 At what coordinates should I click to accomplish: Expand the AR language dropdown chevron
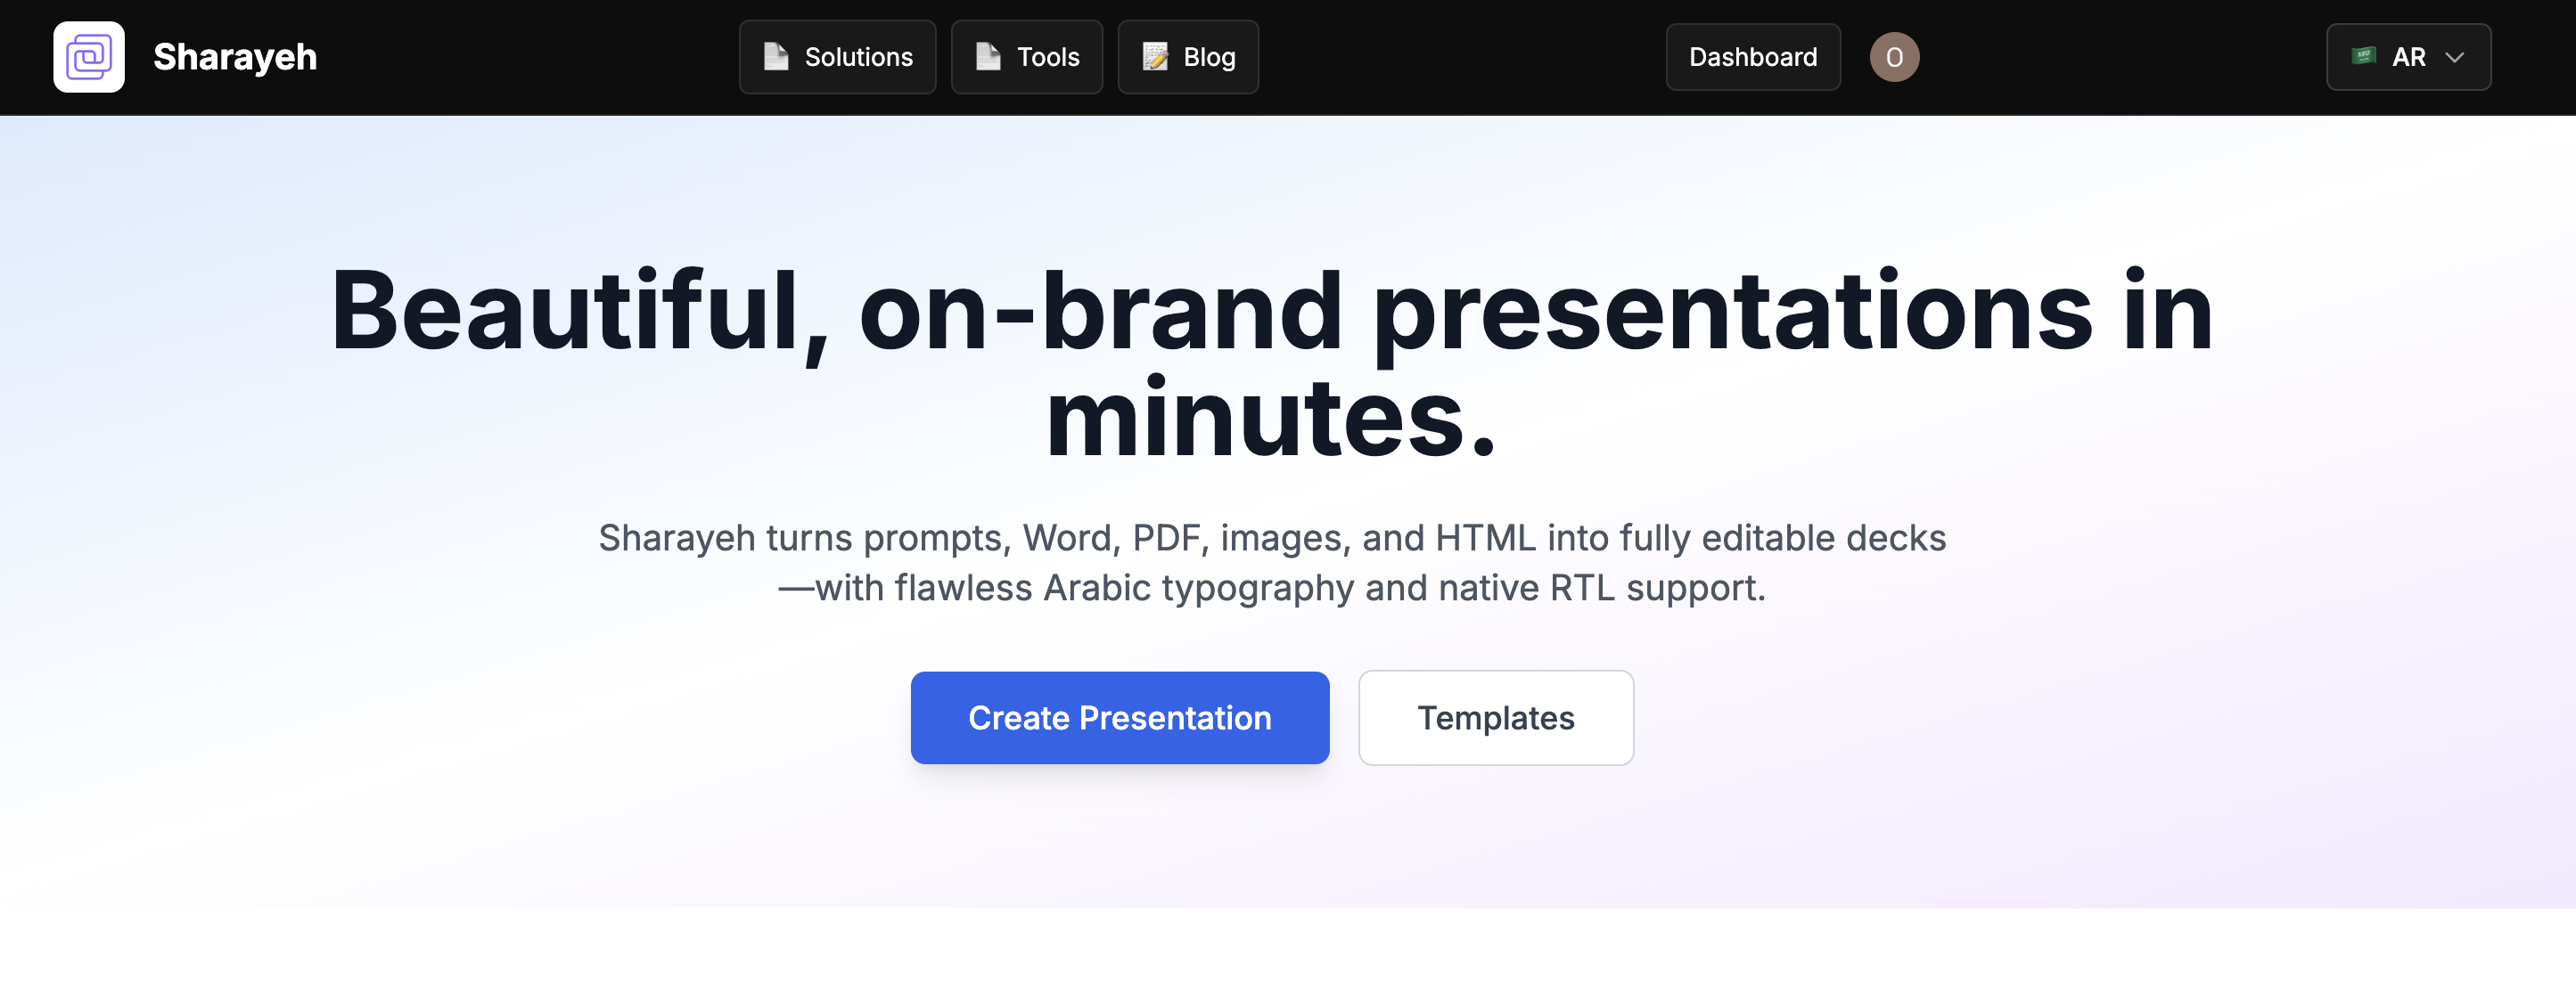pyautogui.click(x=2456, y=57)
